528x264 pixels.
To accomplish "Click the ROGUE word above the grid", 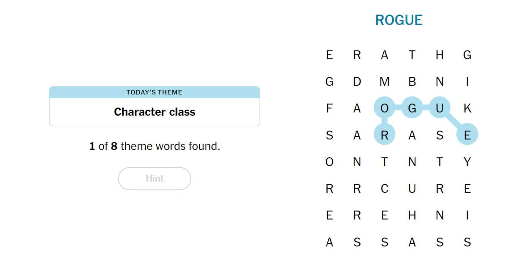I will pos(399,20).
